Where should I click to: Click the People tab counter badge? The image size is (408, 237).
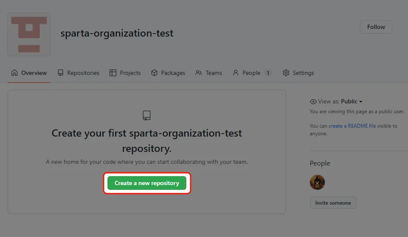pos(268,73)
